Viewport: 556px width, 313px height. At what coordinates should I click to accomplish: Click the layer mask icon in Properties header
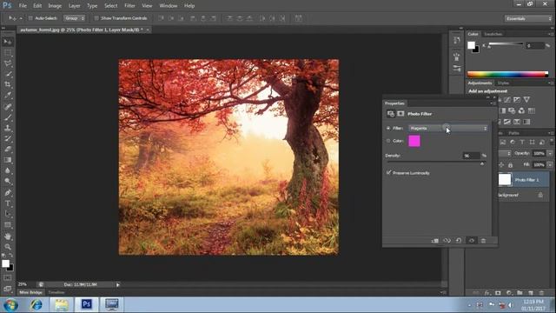(400, 114)
